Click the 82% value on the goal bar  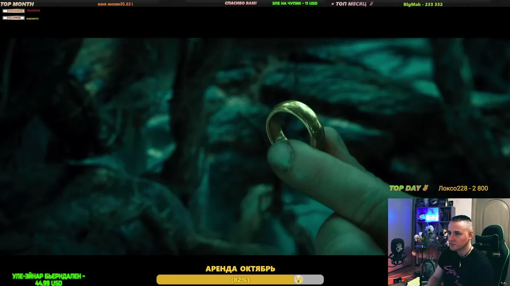[240, 280]
